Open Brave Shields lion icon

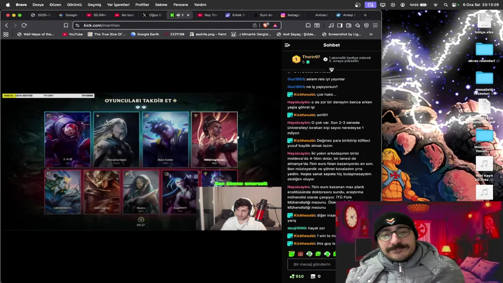[x=266, y=25]
